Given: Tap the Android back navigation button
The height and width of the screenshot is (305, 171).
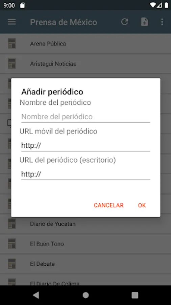Looking at the screenshot, I should tap(36, 295).
